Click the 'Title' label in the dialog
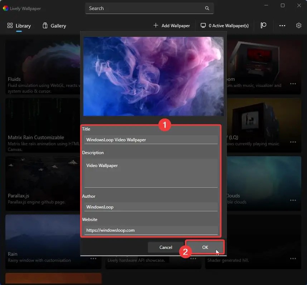 [86, 129]
